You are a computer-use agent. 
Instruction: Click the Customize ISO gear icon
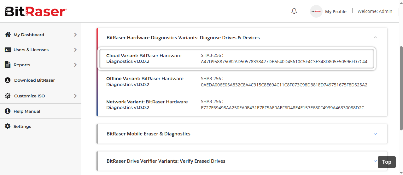pyautogui.click(x=8, y=96)
